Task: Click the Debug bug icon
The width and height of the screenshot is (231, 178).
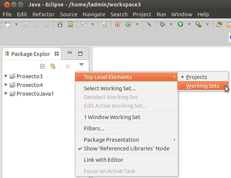Action: point(162,24)
